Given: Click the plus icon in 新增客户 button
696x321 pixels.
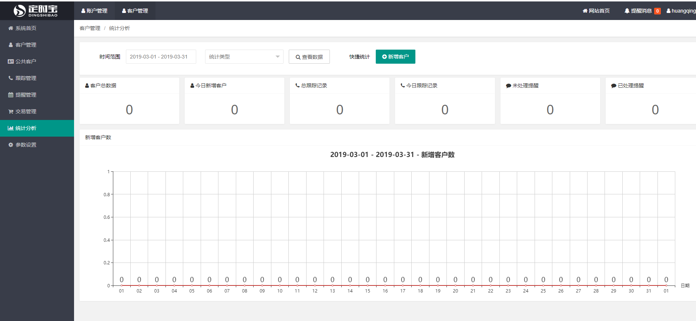Looking at the screenshot, I should pyautogui.click(x=384, y=57).
